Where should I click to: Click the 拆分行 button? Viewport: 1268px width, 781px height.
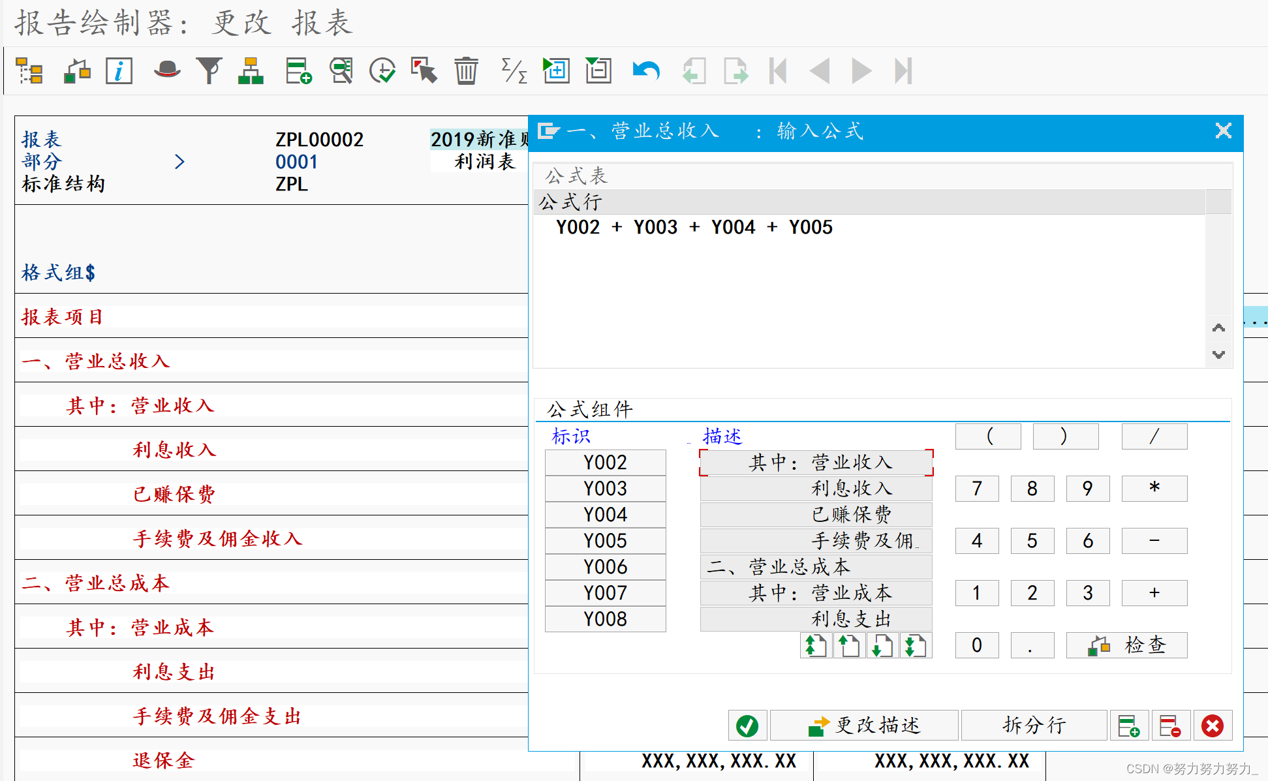coord(1034,725)
